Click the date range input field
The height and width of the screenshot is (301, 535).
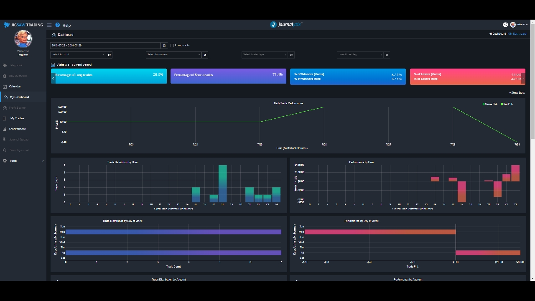105,45
